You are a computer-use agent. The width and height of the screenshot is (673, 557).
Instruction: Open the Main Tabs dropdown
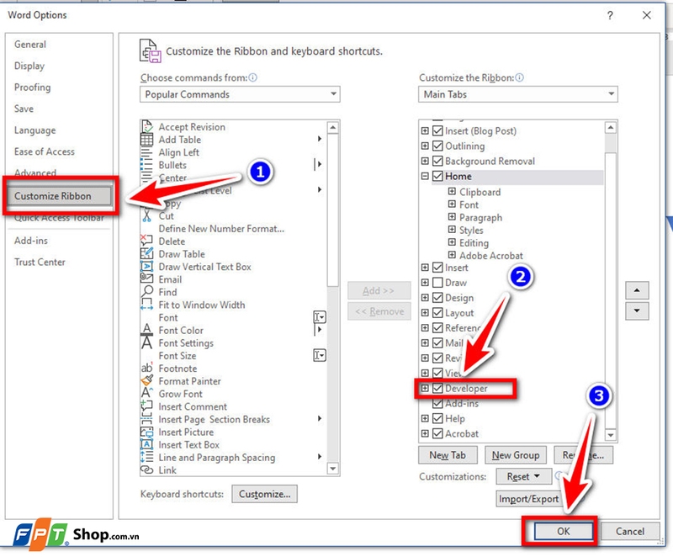tap(518, 94)
